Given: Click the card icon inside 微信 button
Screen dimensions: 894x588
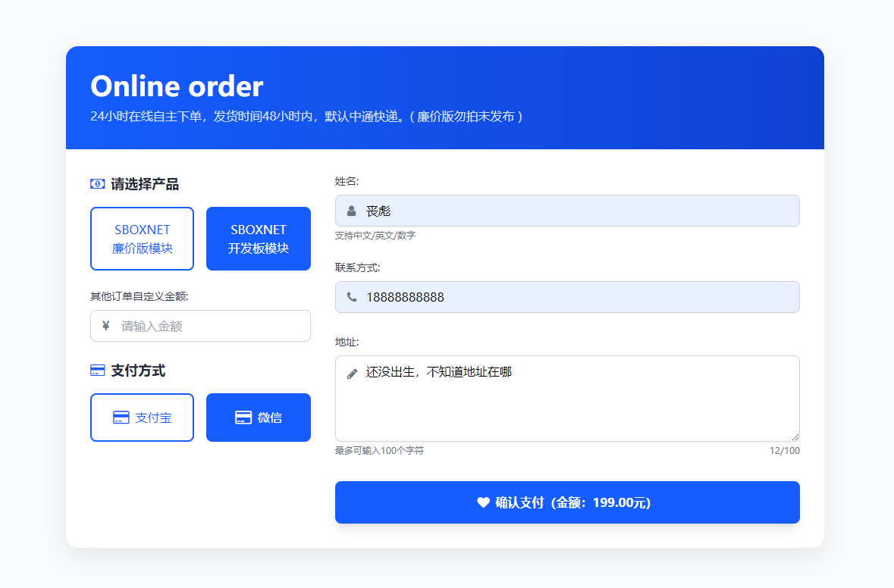Looking at the screenshot, I should click(243, 418).
